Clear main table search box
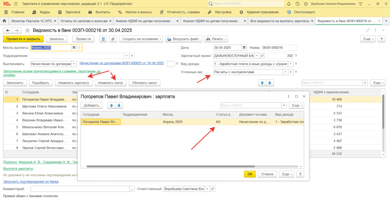Image resolution: width=390 pixels, height=201 pixels. pyautogui.click(x=365, y=83)
